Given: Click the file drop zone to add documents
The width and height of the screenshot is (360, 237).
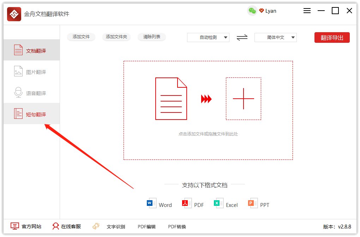Looking at the screenshot, I should [208, 110].
